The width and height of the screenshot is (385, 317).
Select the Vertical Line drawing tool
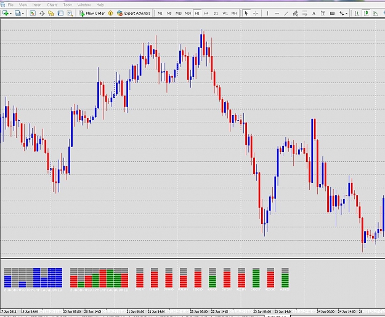pos(267,14)
